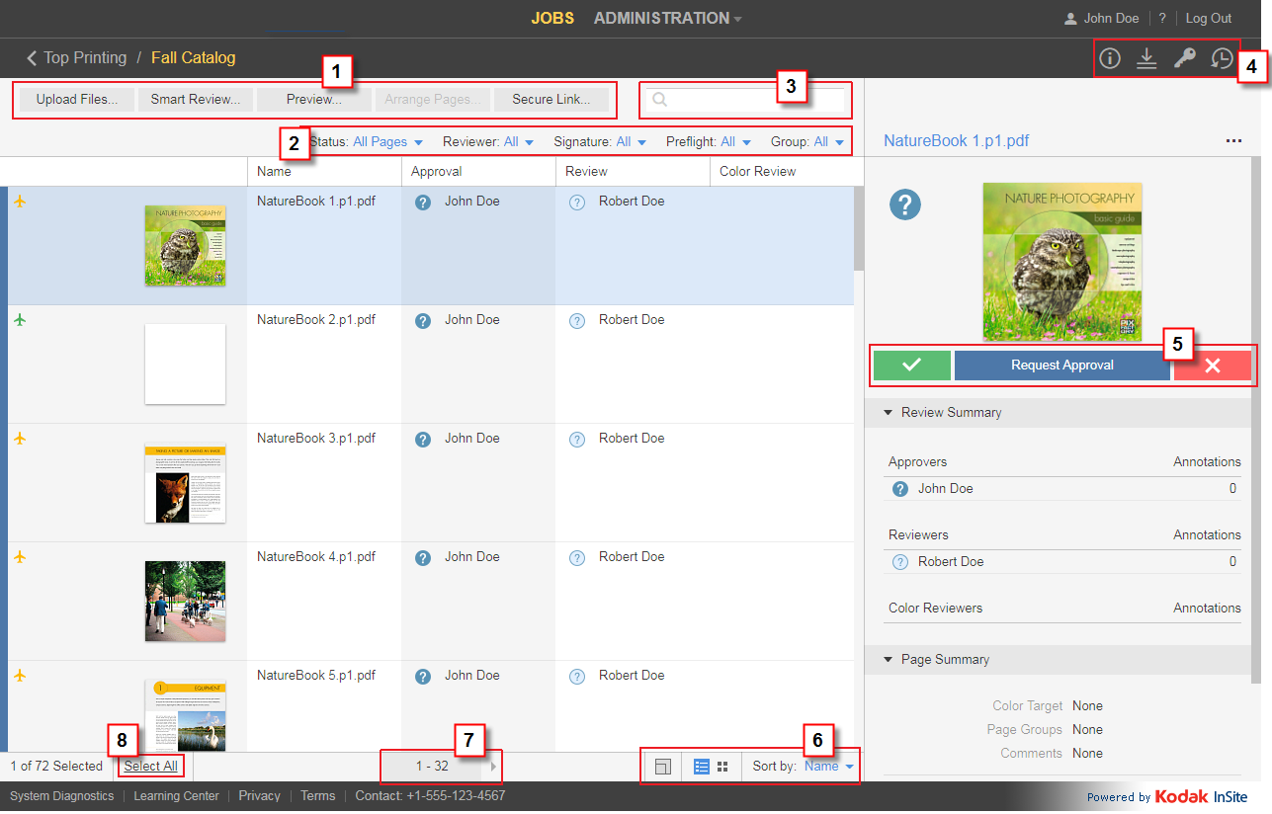The width and height of the screenshot is (1272, 814).
Task: Switch to grid thumbnail view
Action: 722,767
